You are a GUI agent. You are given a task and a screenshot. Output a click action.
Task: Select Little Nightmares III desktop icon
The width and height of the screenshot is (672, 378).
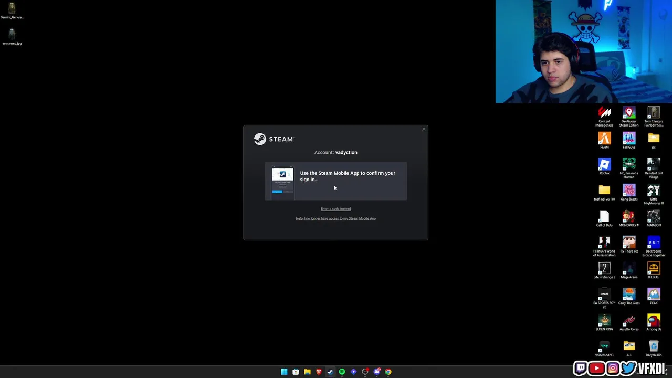654,194
